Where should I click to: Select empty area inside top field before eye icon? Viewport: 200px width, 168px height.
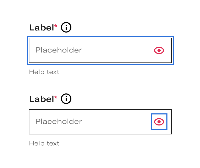click(117, 50)
